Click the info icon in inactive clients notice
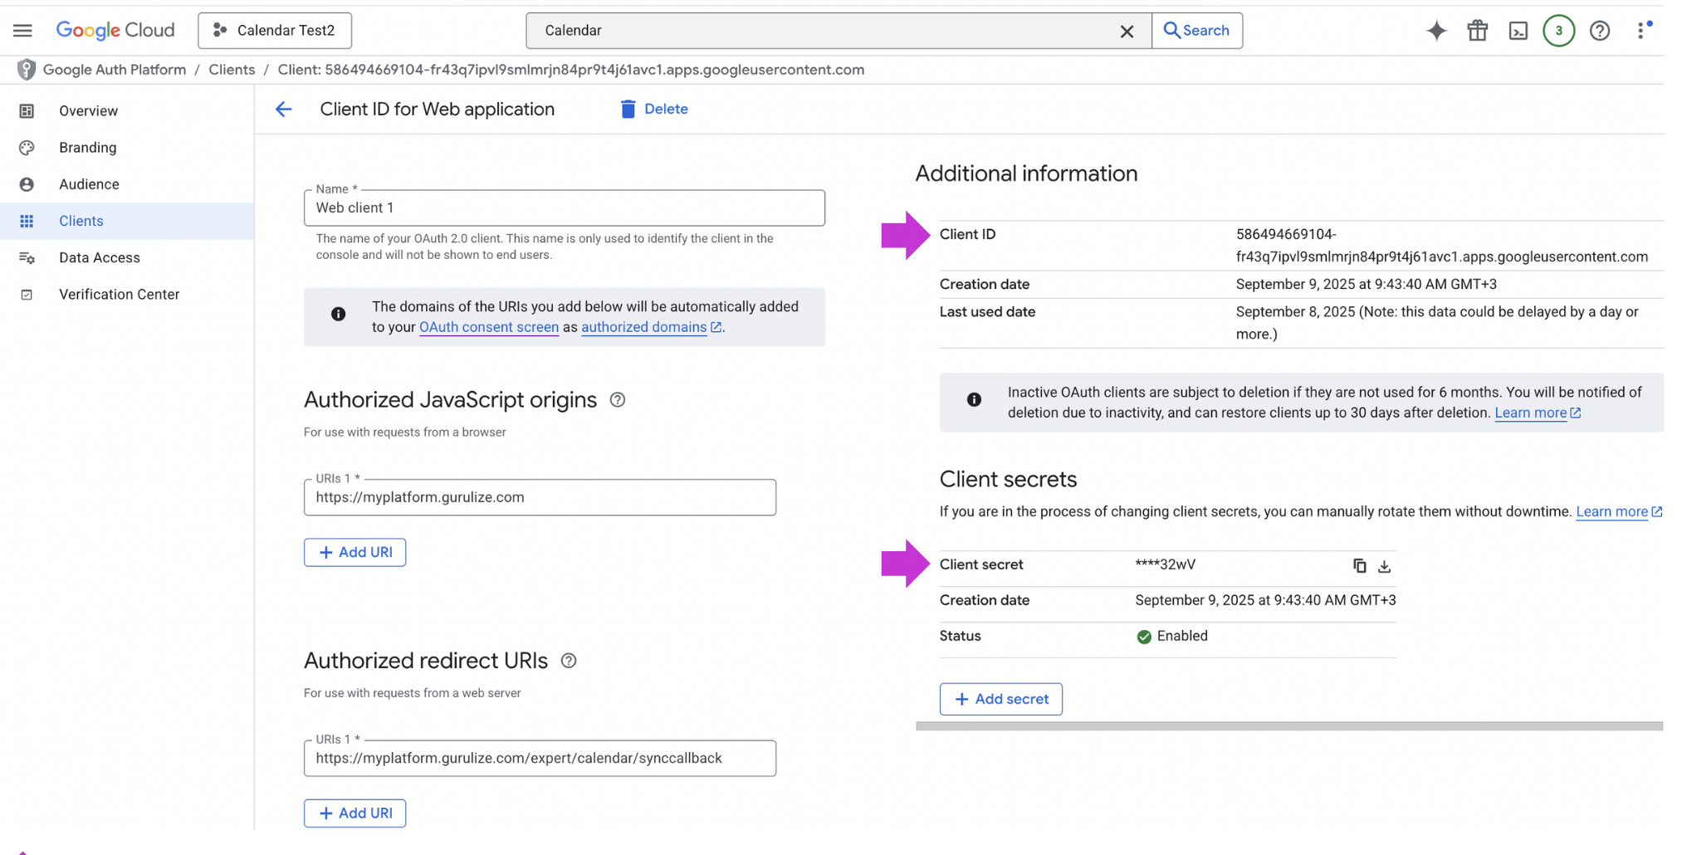This screenshot has height=855, width=1682. 975,400
